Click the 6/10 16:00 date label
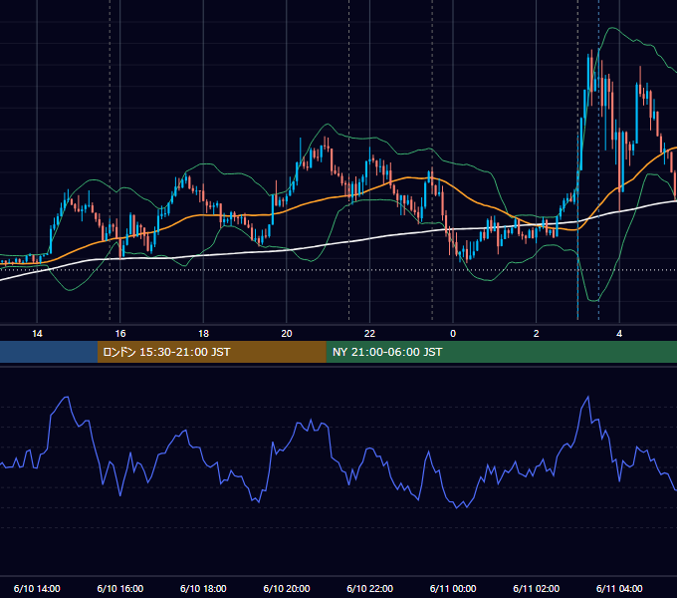 click(x=120, y=588)
